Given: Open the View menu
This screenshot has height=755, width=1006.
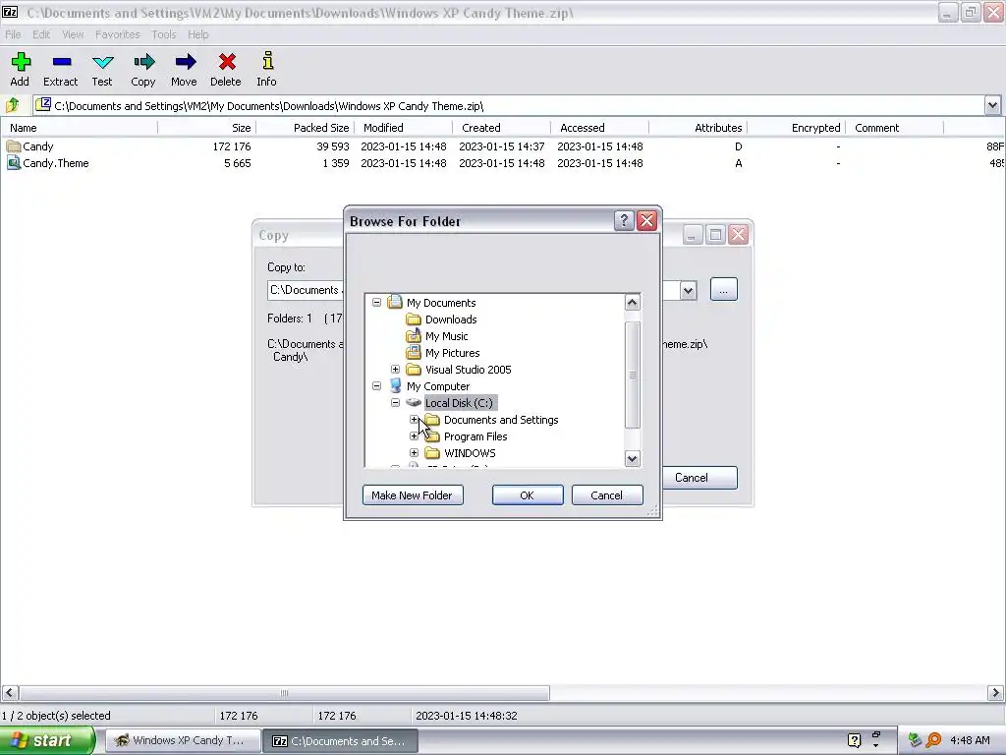Looking at the screenshot, I should coord(73,34).
